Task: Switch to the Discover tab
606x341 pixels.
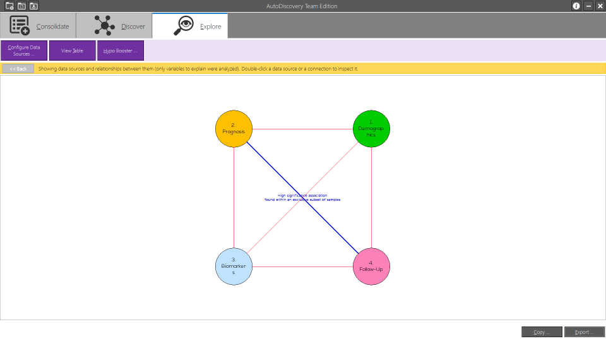Action: point(114,26)
